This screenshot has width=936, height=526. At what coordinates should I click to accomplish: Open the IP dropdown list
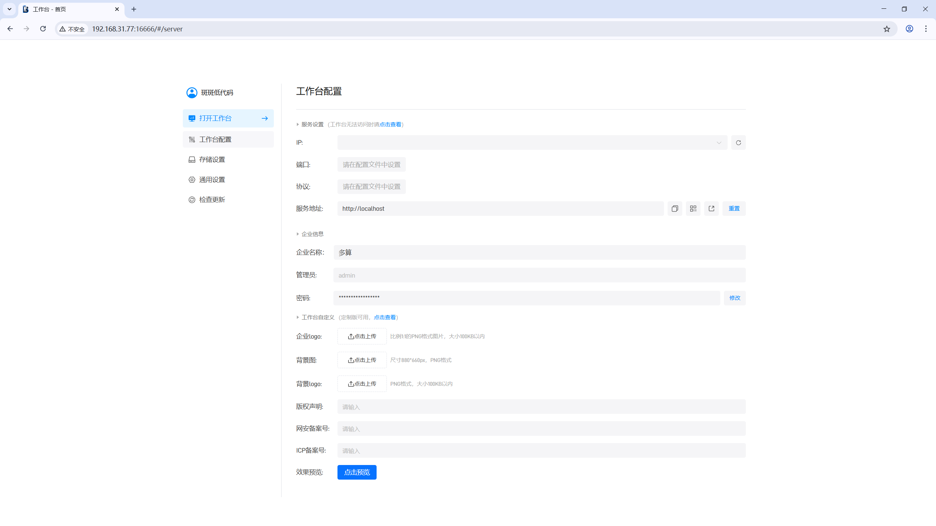(532, 142)
